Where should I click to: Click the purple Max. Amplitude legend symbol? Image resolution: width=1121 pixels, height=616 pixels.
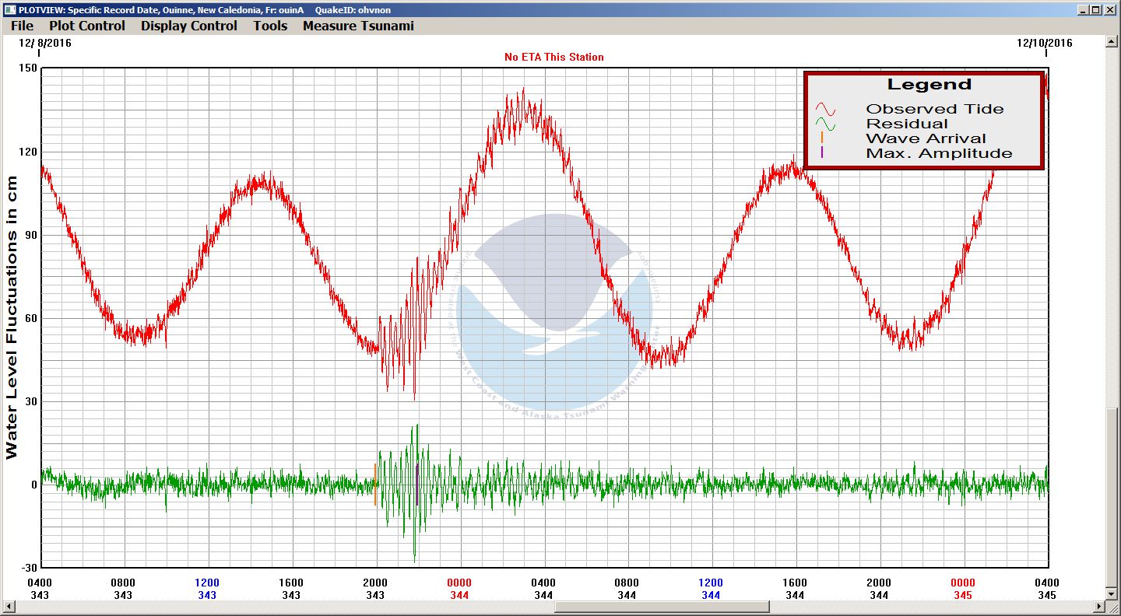822,153
